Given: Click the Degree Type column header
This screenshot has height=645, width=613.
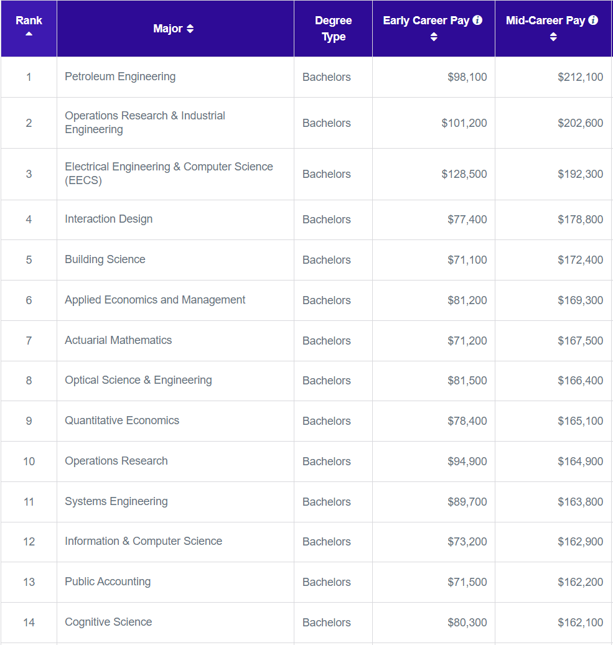Looking at the screenshot, I should coord(333,29).
